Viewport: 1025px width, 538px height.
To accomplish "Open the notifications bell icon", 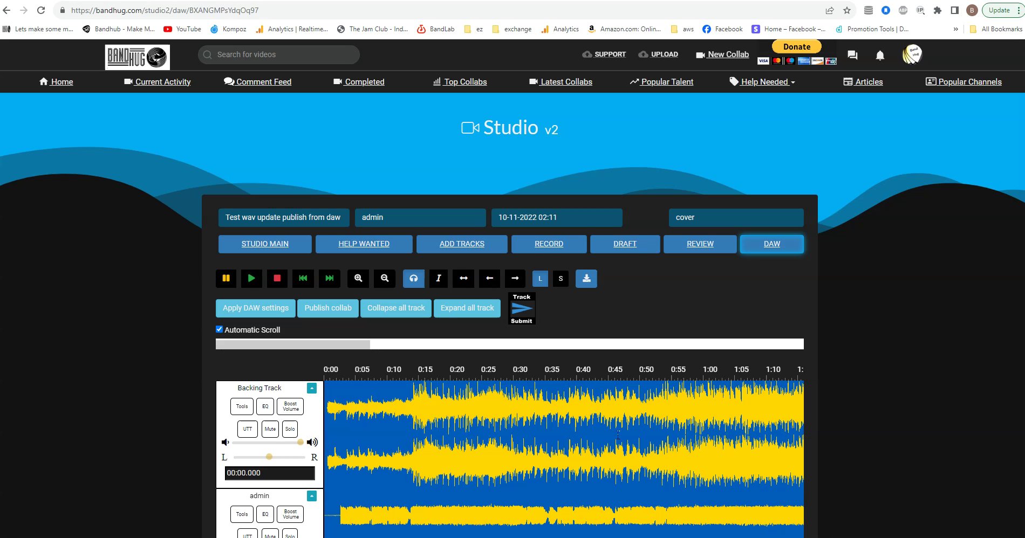I will [880, 55].
